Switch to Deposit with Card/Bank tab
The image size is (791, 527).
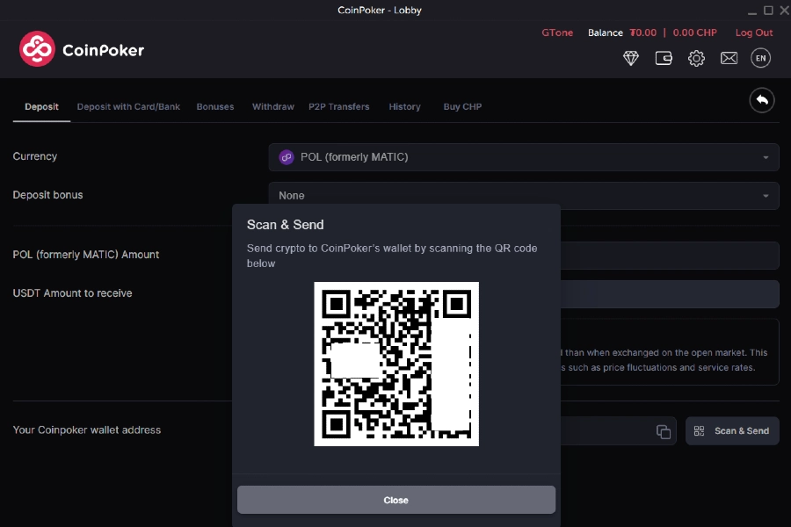128,107
